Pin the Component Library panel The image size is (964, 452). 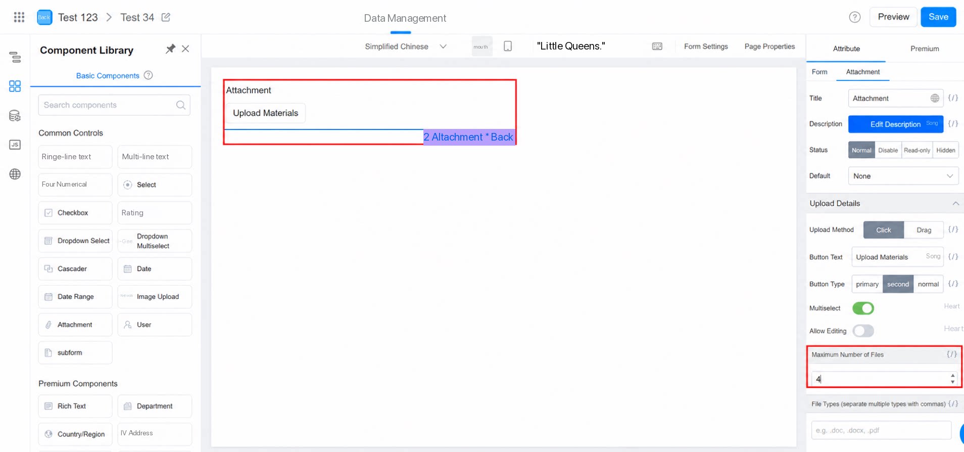170,49
